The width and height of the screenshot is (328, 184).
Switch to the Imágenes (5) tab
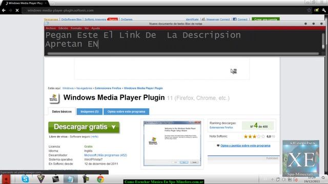point(90,111)
